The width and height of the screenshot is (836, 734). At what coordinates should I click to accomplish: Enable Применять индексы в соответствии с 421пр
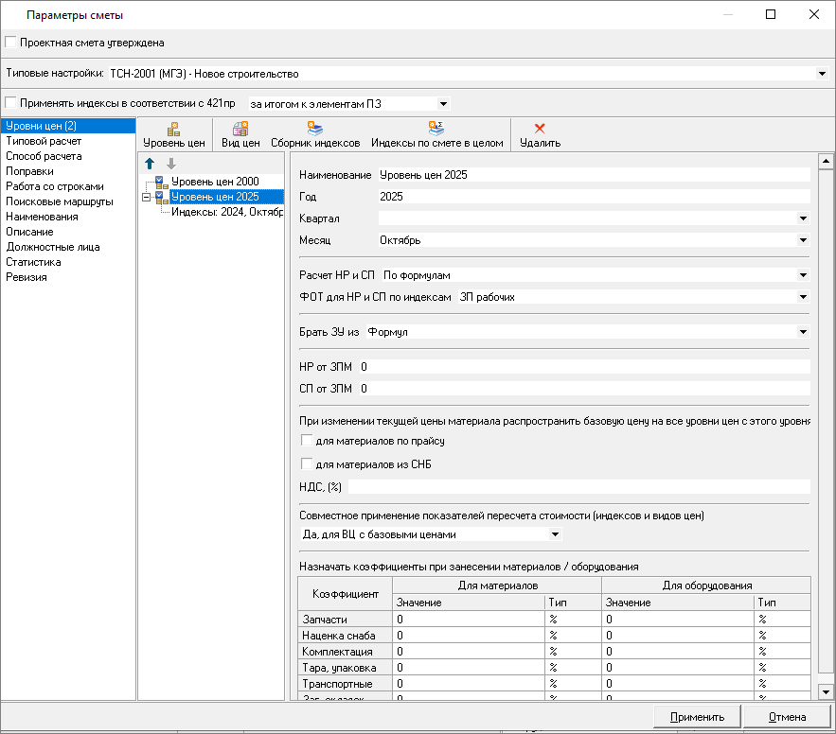(x=10, y=102)
